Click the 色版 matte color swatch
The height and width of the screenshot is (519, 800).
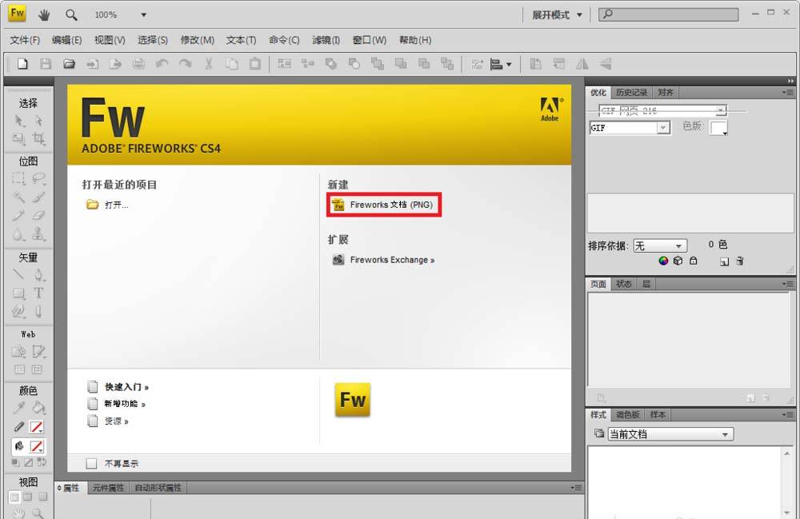coord(718,128)
